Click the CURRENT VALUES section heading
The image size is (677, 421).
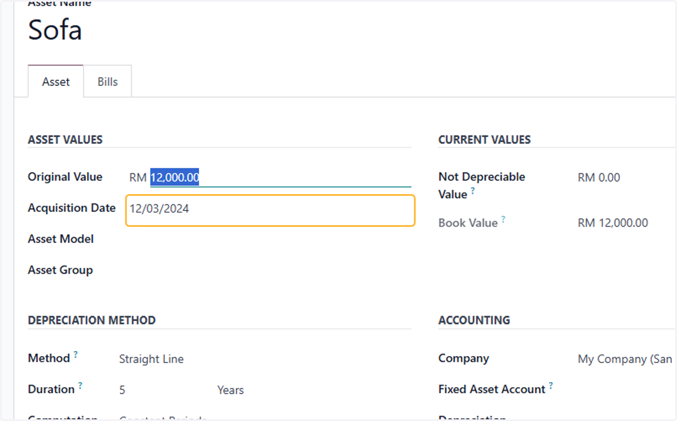485,139
